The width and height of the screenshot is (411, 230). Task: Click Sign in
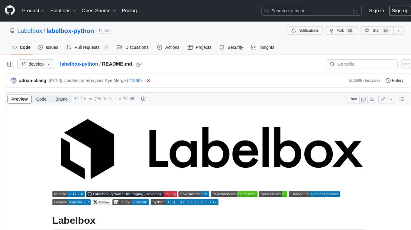point(377,11)
